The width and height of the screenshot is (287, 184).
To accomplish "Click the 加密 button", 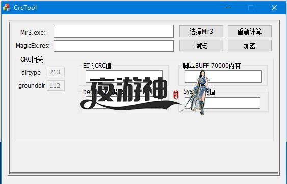I will click(x=250, y=45).
